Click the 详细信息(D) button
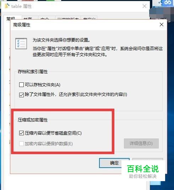The width and height of the screenshot is (174, 190). pos(141,143)
